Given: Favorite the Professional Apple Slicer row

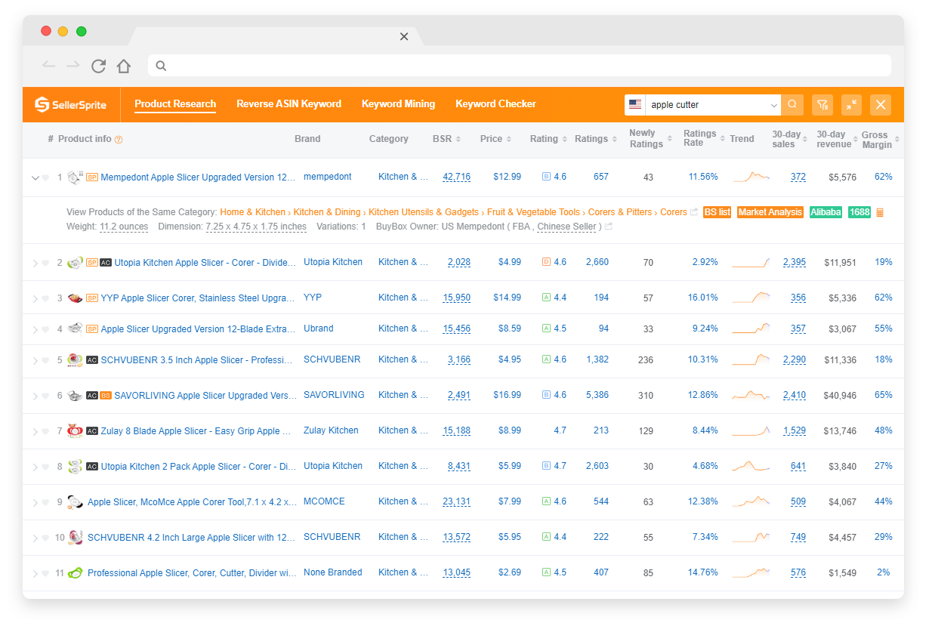Looking at the screenshot, I should 46,572.
